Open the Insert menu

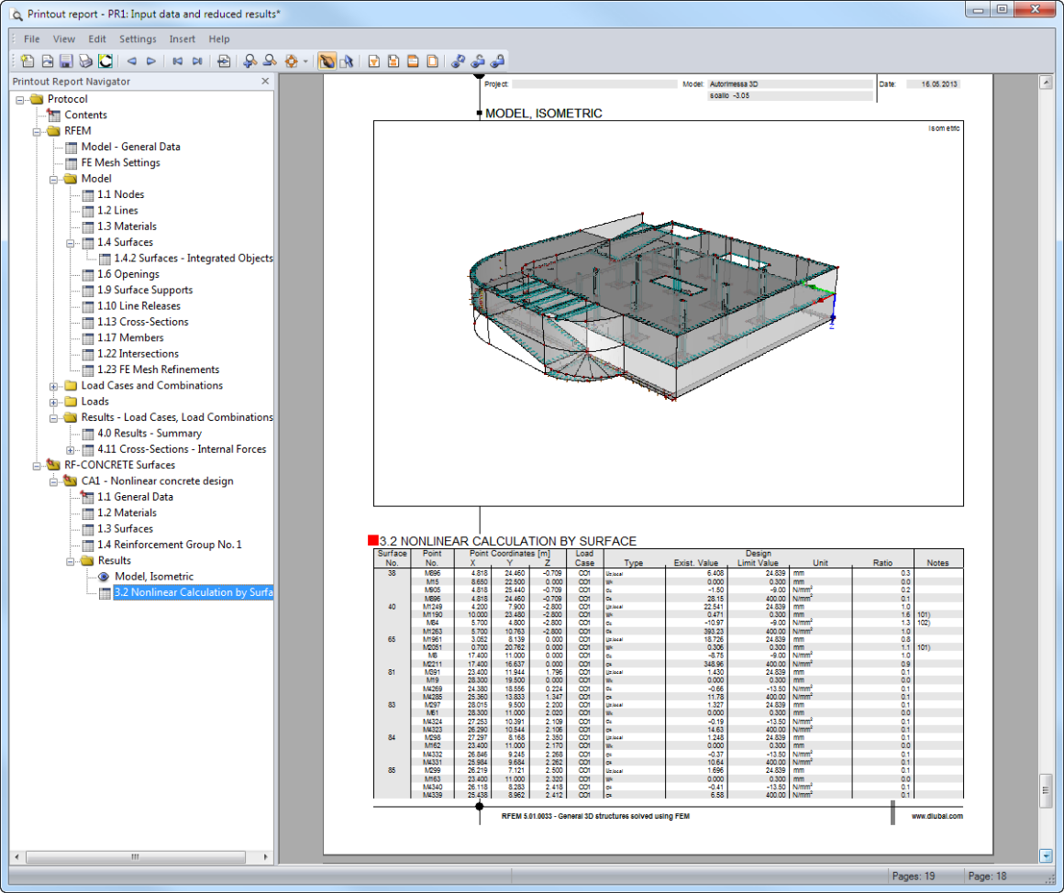pyautogui.click(x=182, y=39)
